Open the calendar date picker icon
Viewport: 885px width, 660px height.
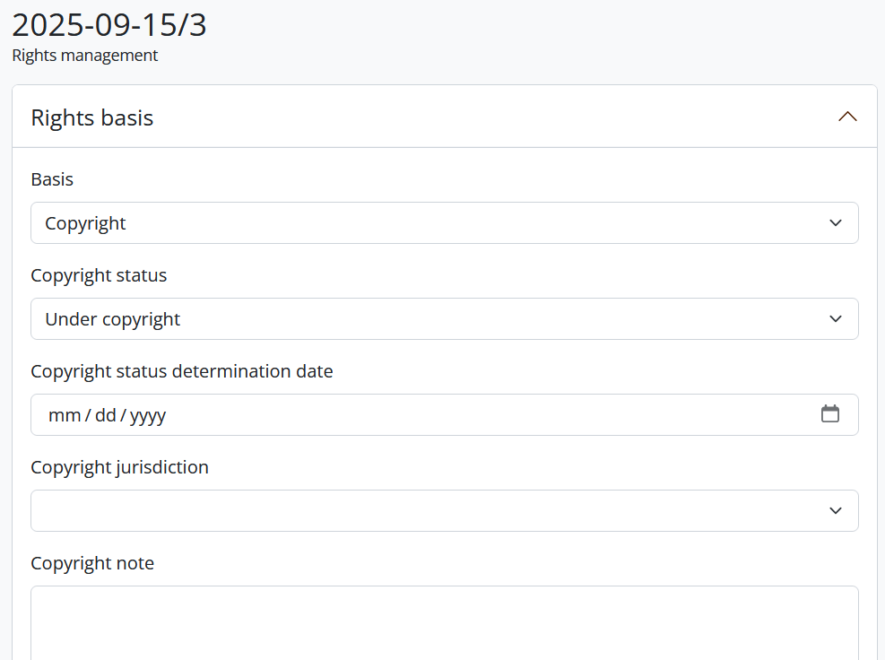point(830,414)
